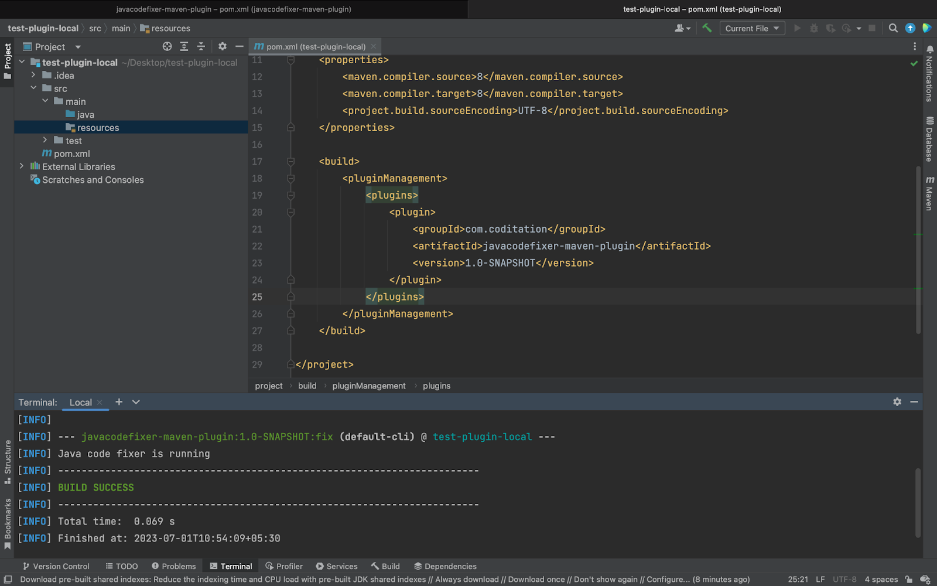
Task: Expand the .idea folder
Action: pyautogui.click(x=33, y=75)
